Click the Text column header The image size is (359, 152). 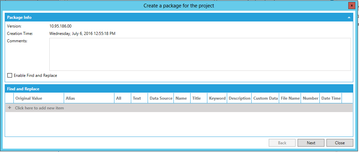tap(137, 98)
